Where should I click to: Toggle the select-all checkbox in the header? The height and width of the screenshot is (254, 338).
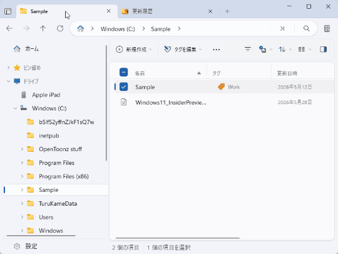(123, 72)
